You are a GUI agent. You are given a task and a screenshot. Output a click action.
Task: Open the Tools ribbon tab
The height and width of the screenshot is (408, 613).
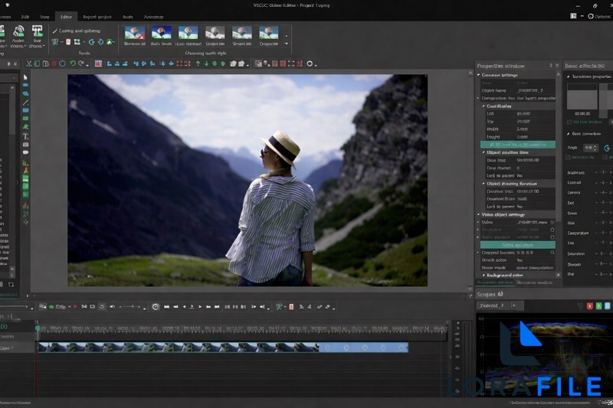tap(128, 17)
